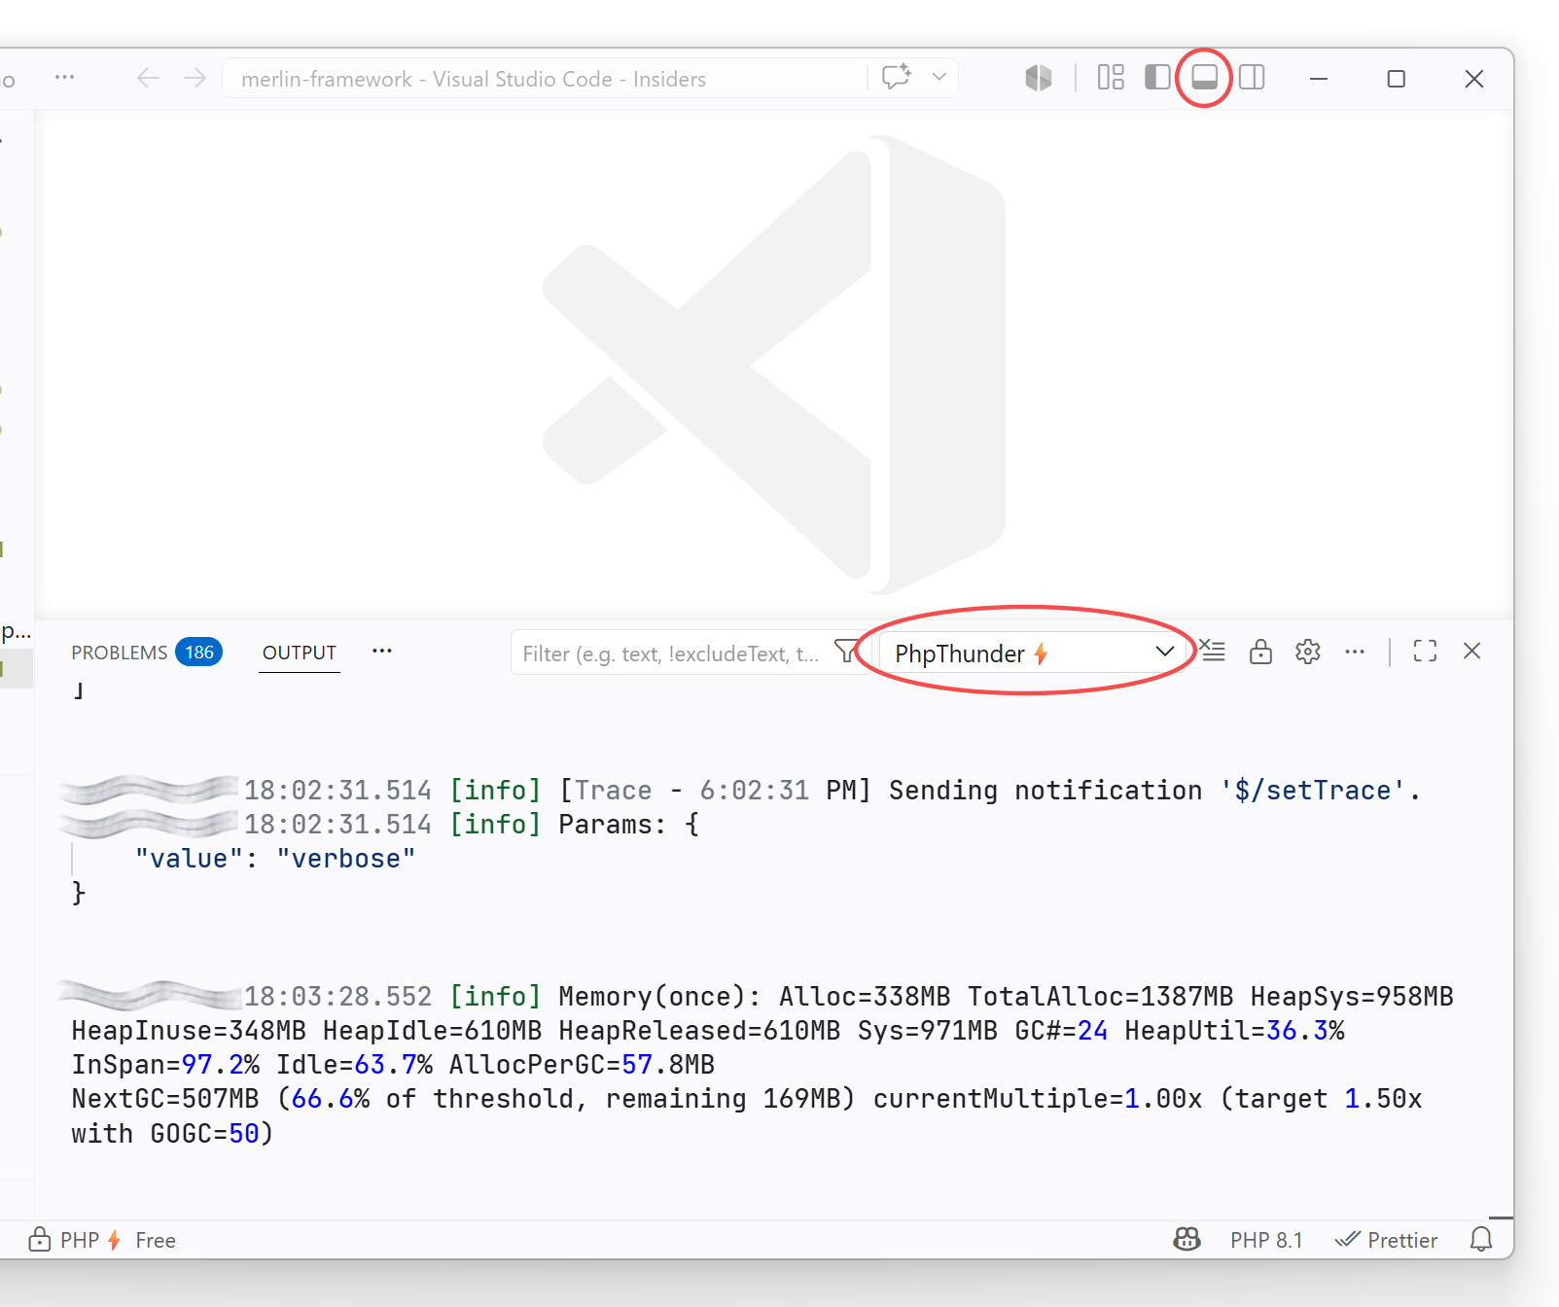The image size is (1559, 1307).
Task: Click the NextGC=507MB log text
Action: (165, 1099)
